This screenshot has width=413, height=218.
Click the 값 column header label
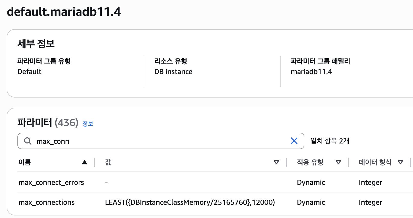click(x=108, y=162)
